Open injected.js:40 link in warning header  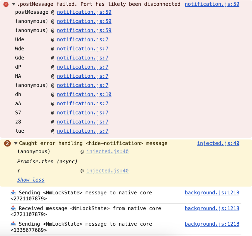[x=218, y=143]
